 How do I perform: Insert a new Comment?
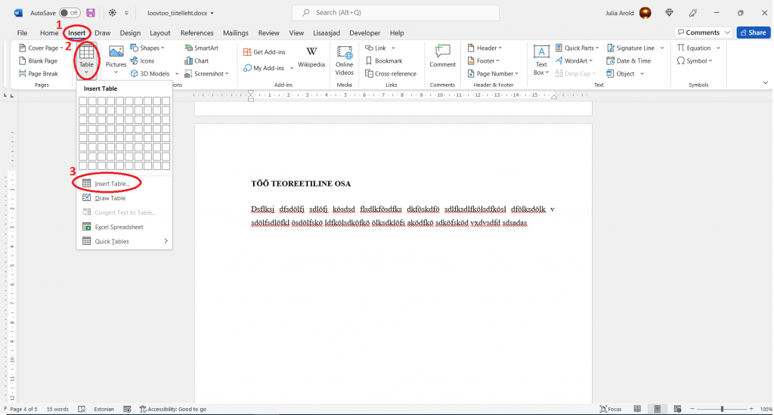point(442,56)
